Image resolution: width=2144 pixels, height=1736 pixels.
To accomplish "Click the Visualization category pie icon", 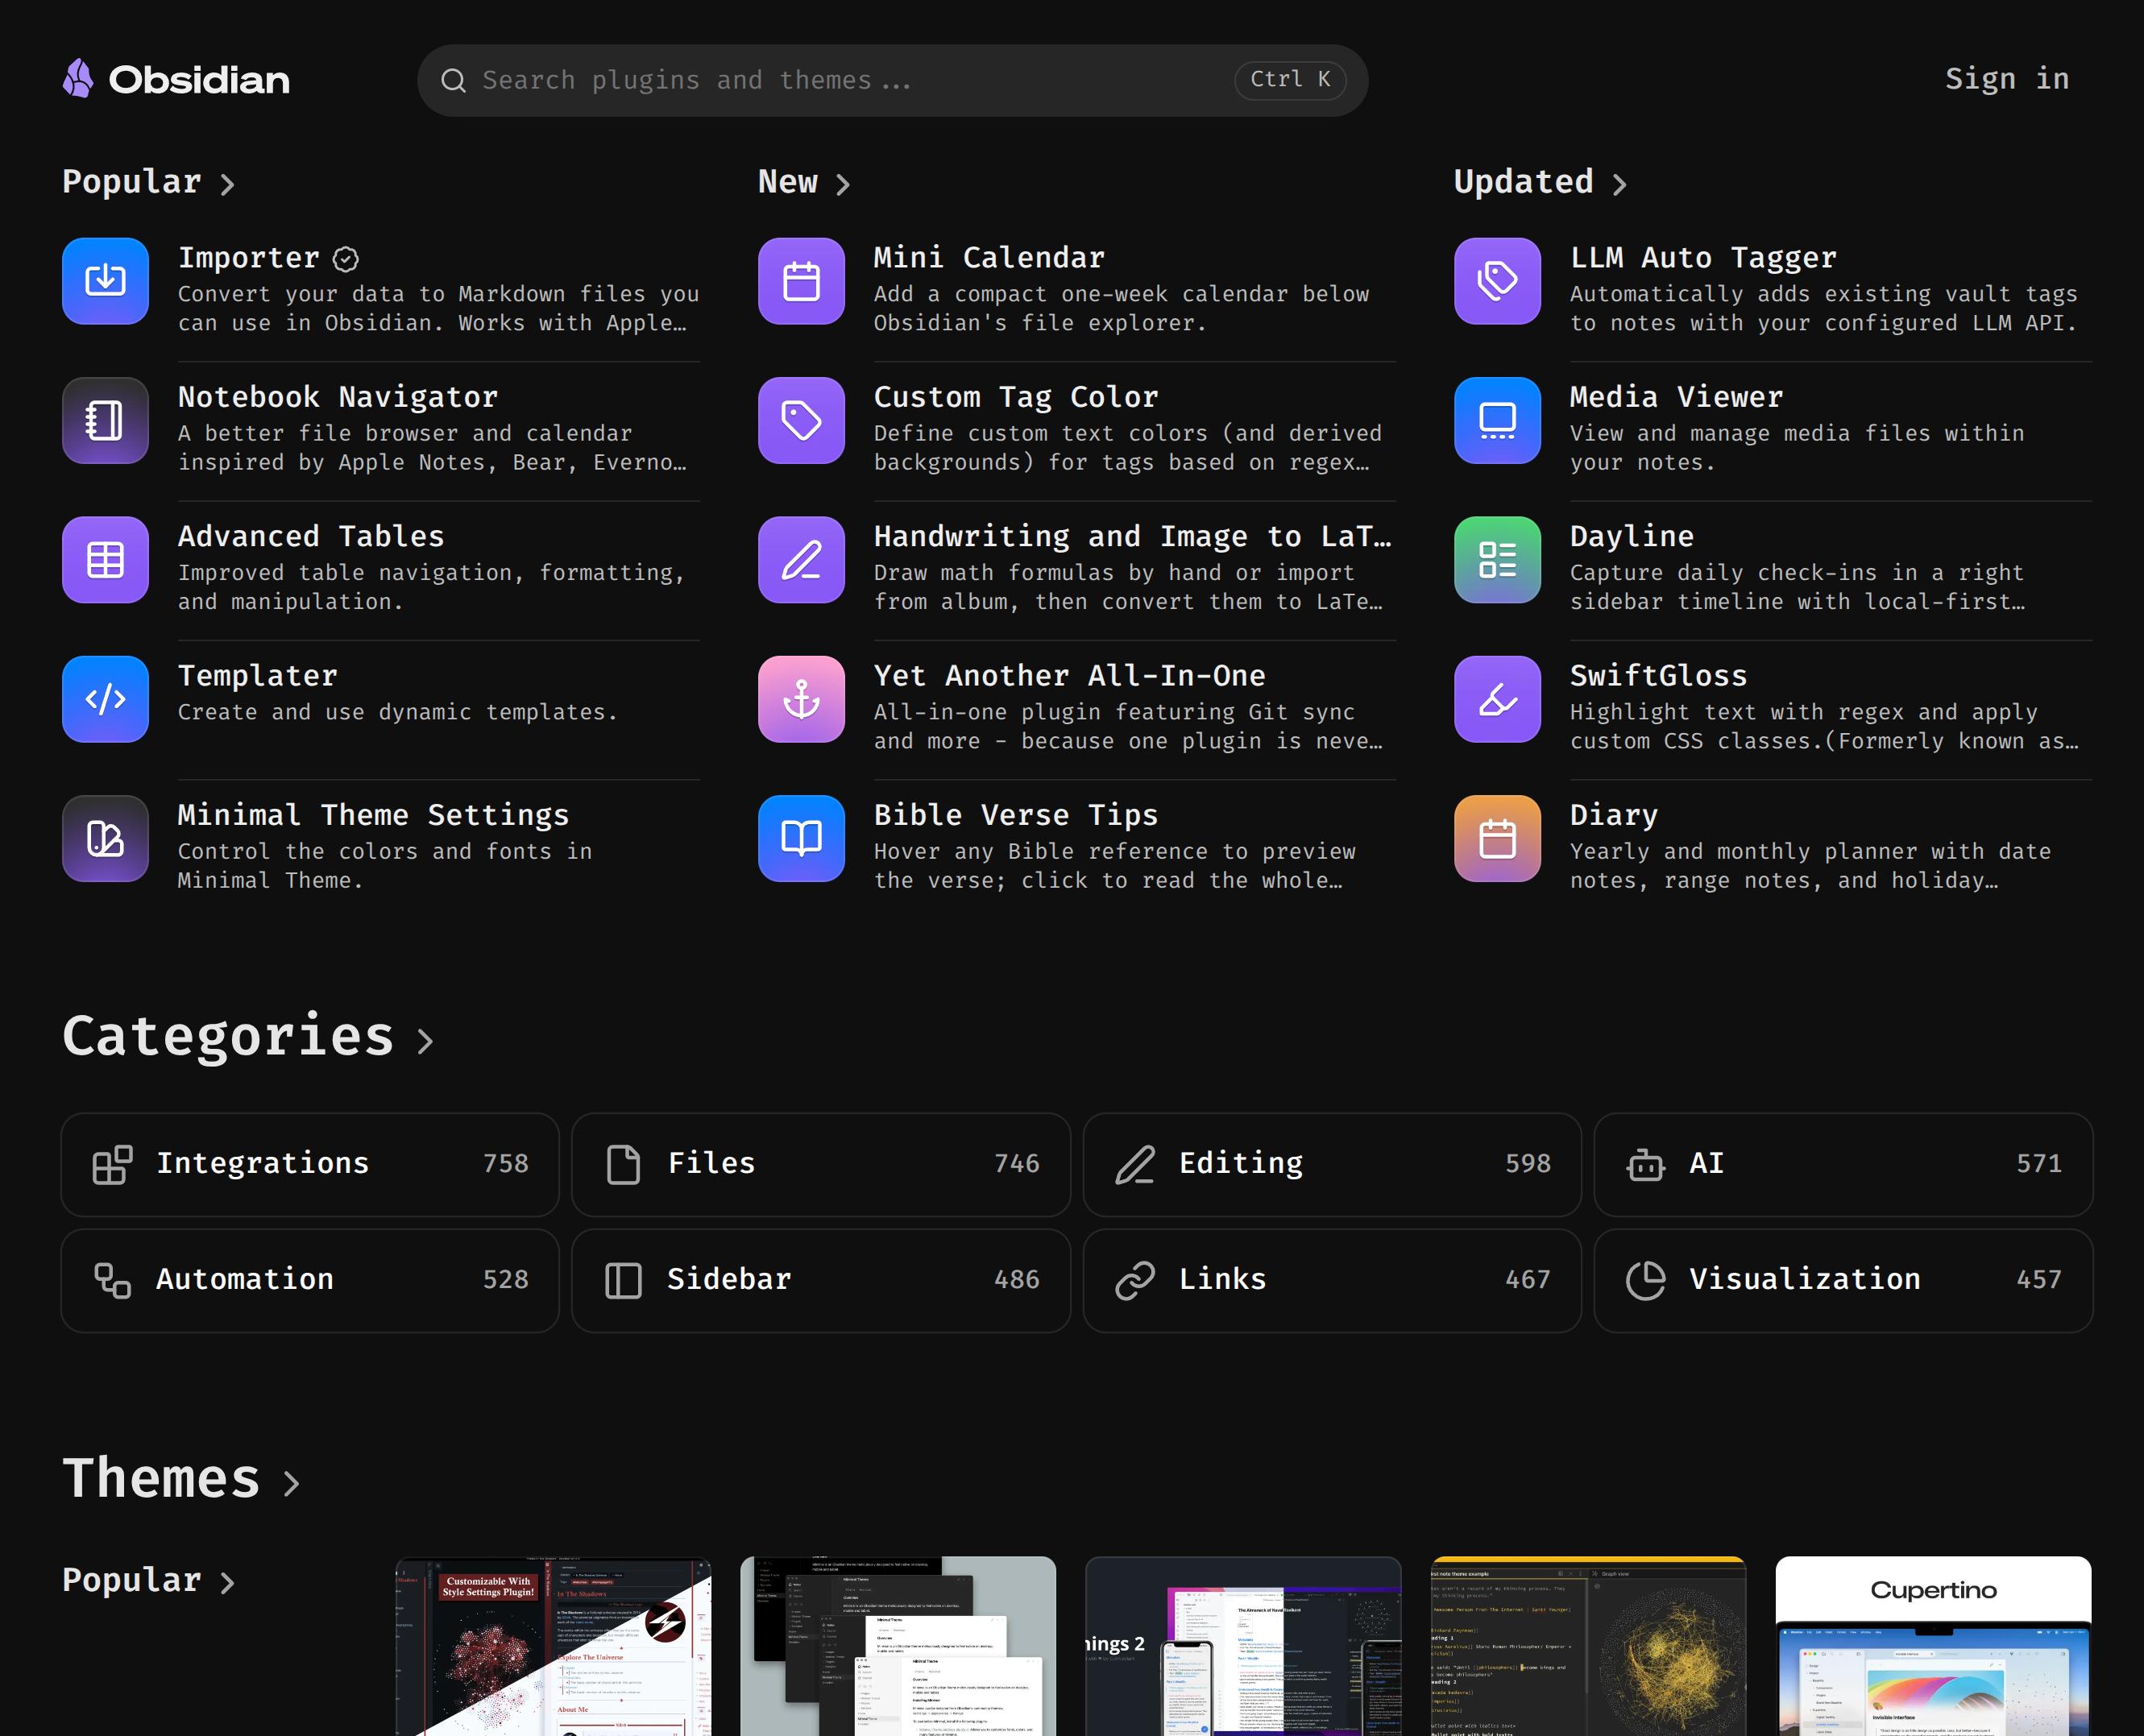I will coord(1645,1281).
